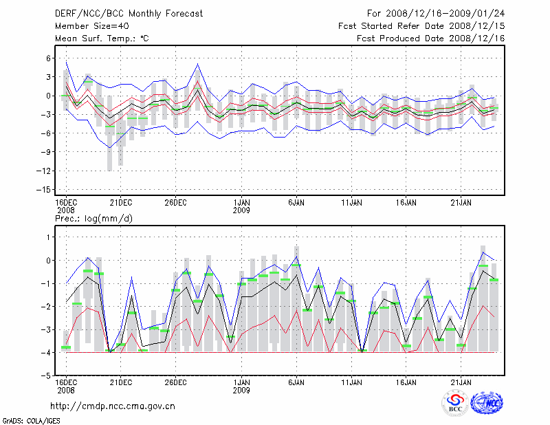Screen dimensions: 550x425
Task: Click the -5 tick on precipitation y-axis
Action: [x=46, y=376]
